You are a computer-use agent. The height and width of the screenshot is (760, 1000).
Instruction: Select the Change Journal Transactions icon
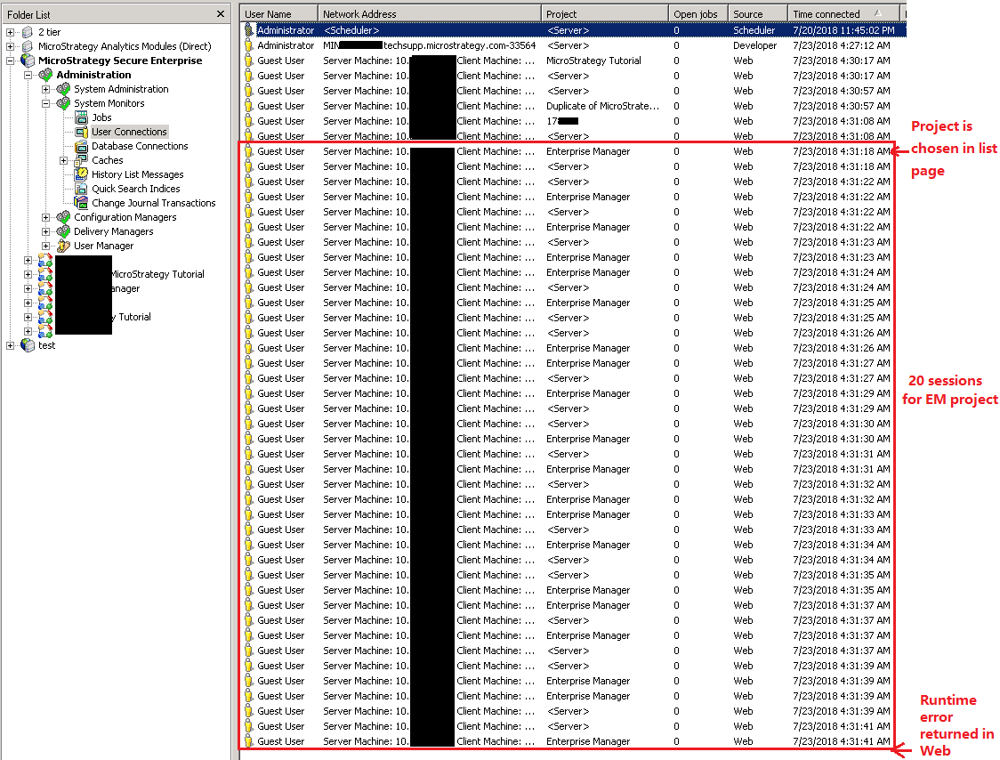(x=80, y=203)
